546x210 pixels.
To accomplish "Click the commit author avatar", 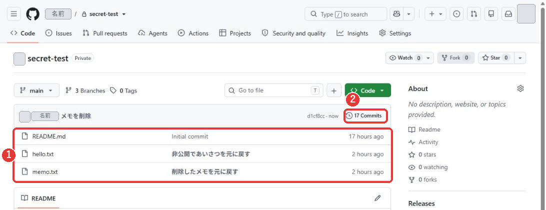I will tap(24, 116).
